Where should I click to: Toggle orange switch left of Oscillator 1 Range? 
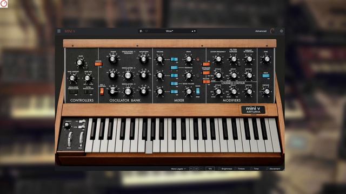pos(98,64)
